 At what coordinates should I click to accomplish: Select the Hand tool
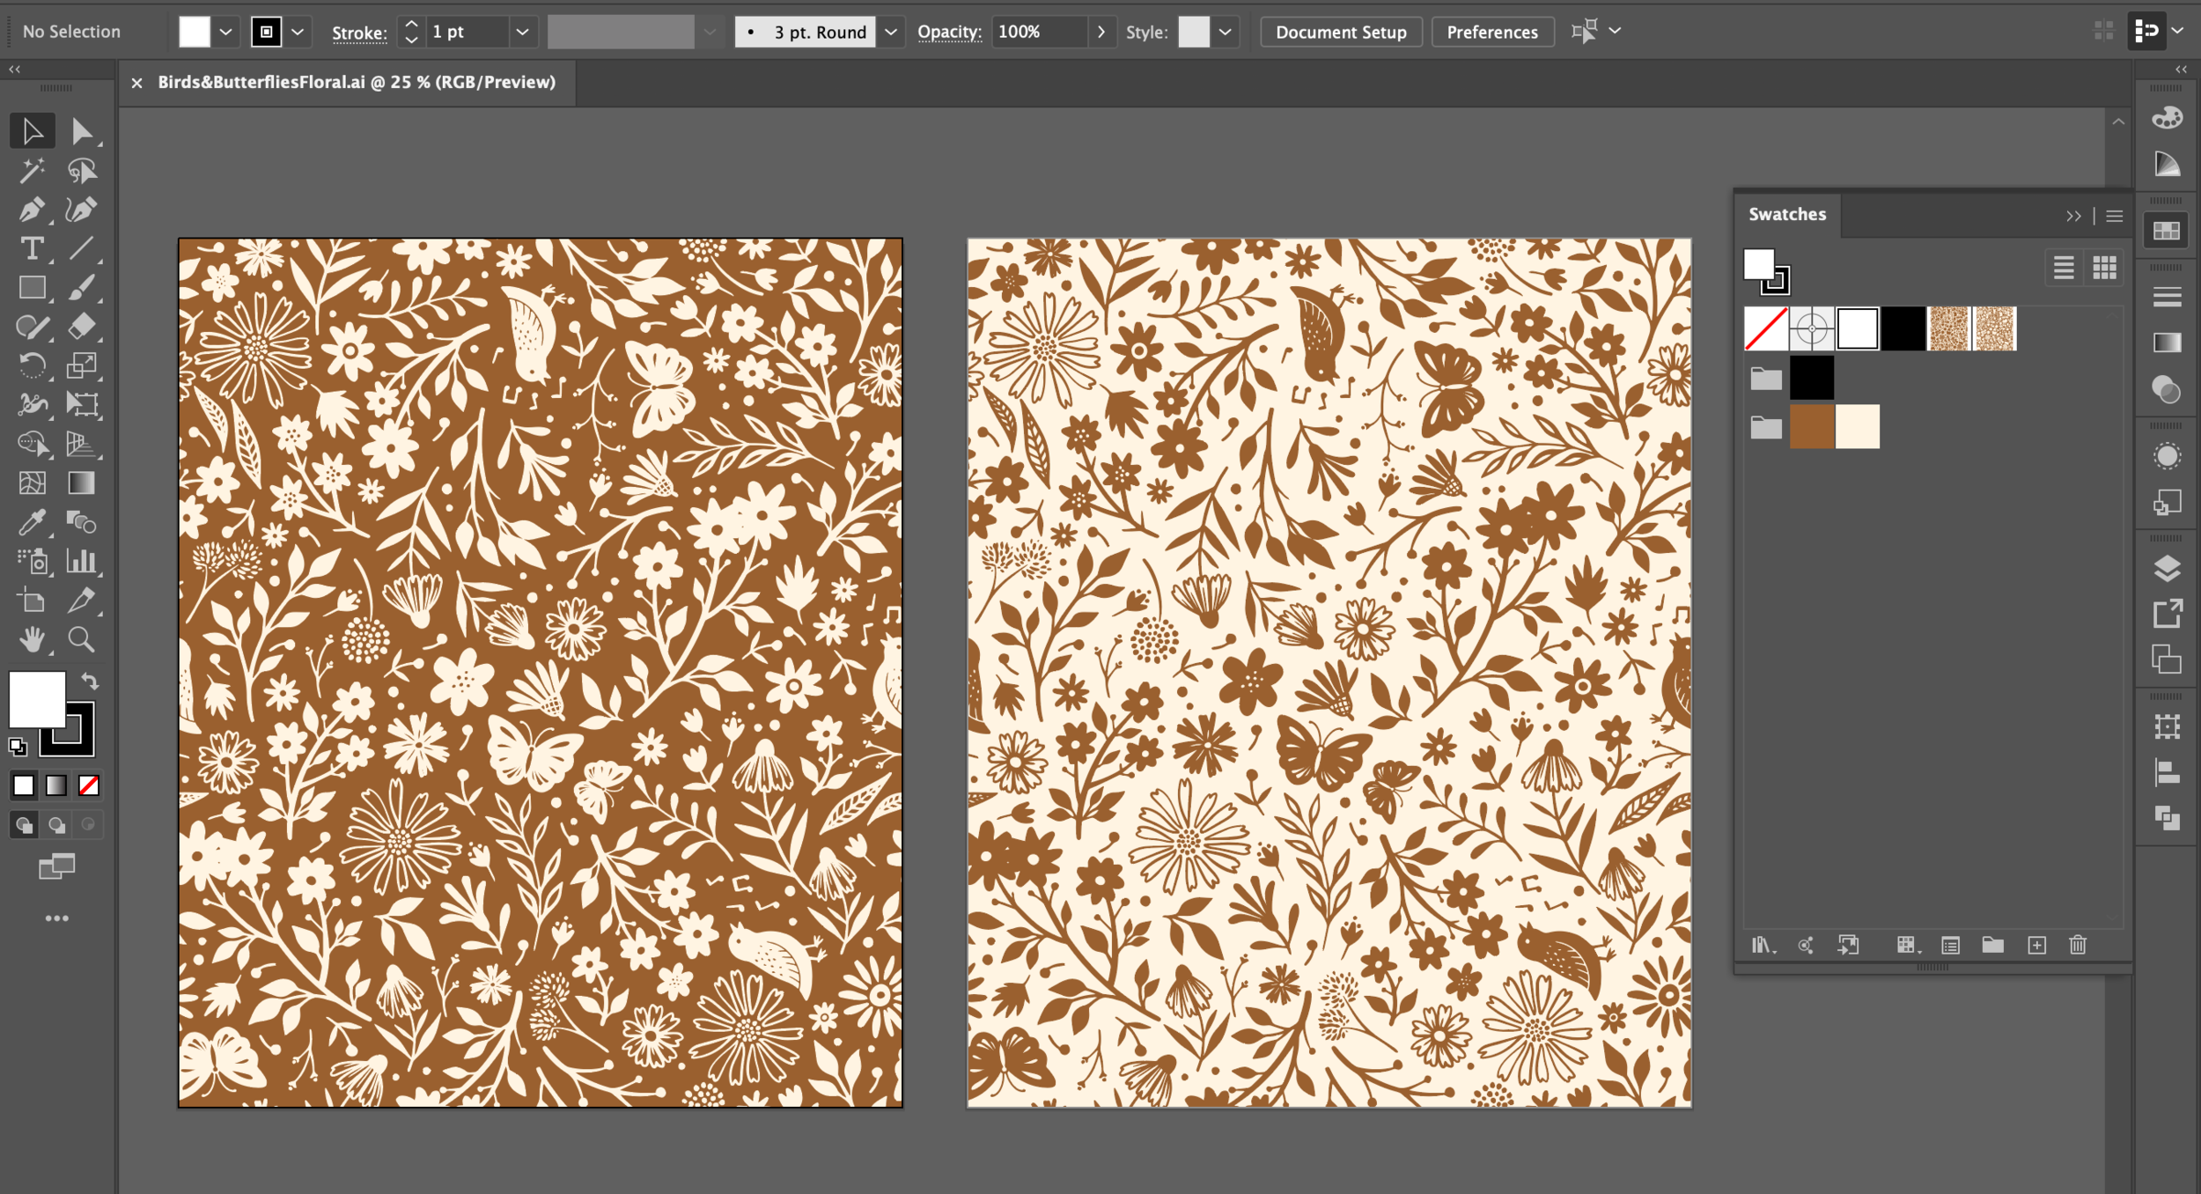tap(32, 639)
